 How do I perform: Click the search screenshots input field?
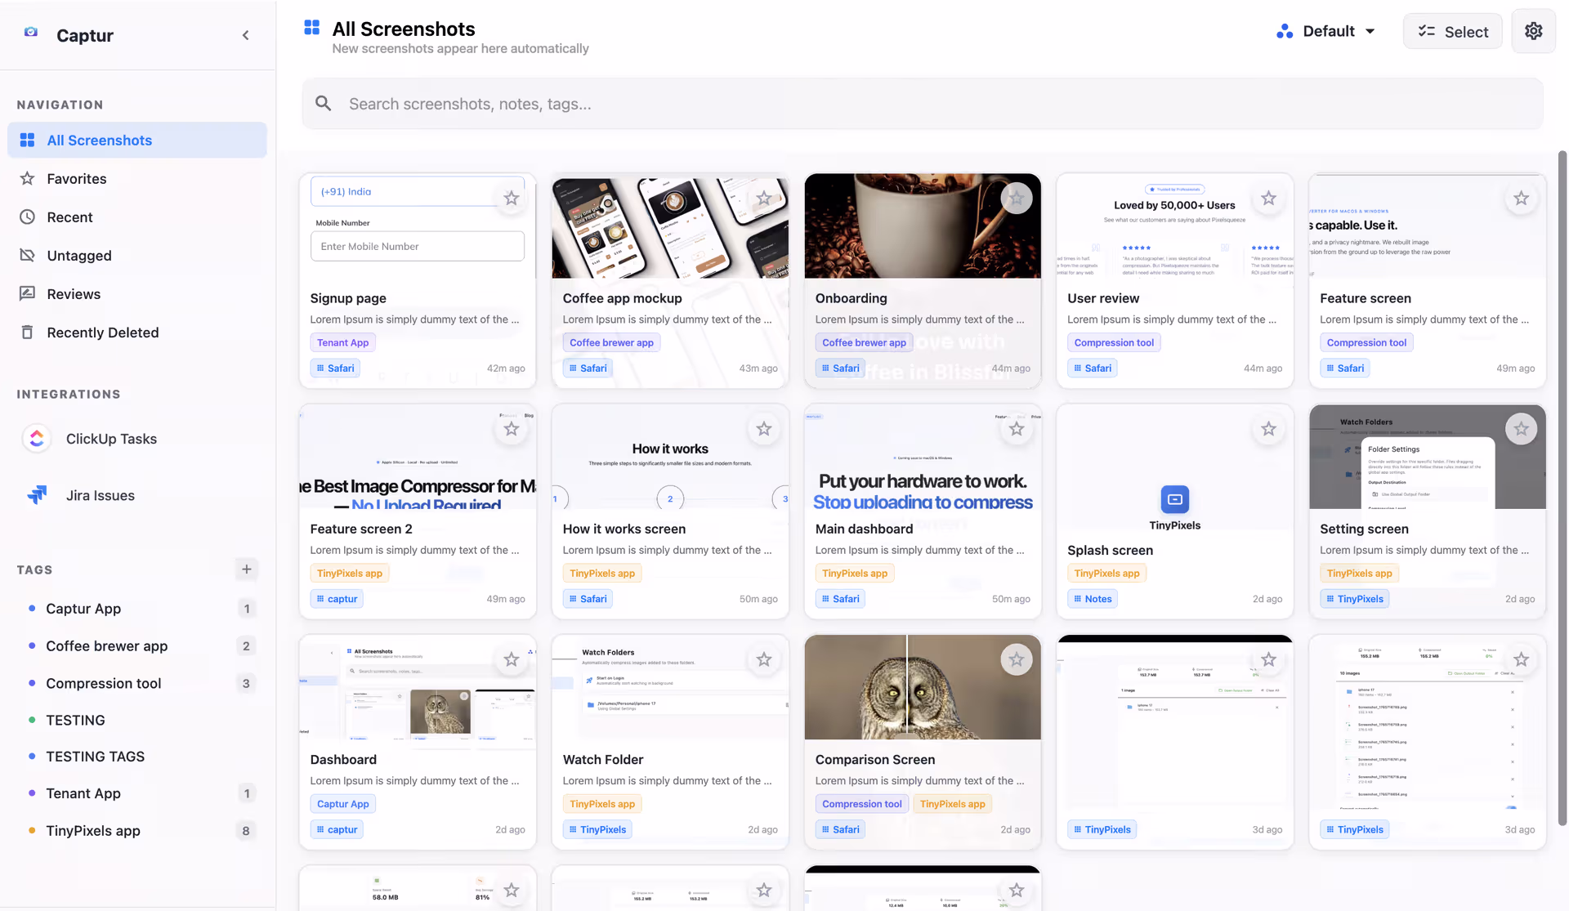coord(923,104)
